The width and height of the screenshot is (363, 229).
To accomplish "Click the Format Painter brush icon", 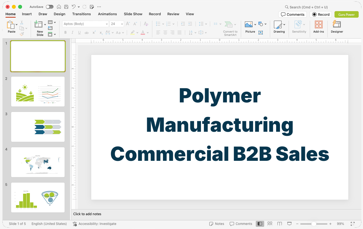I will click(22, 34).
